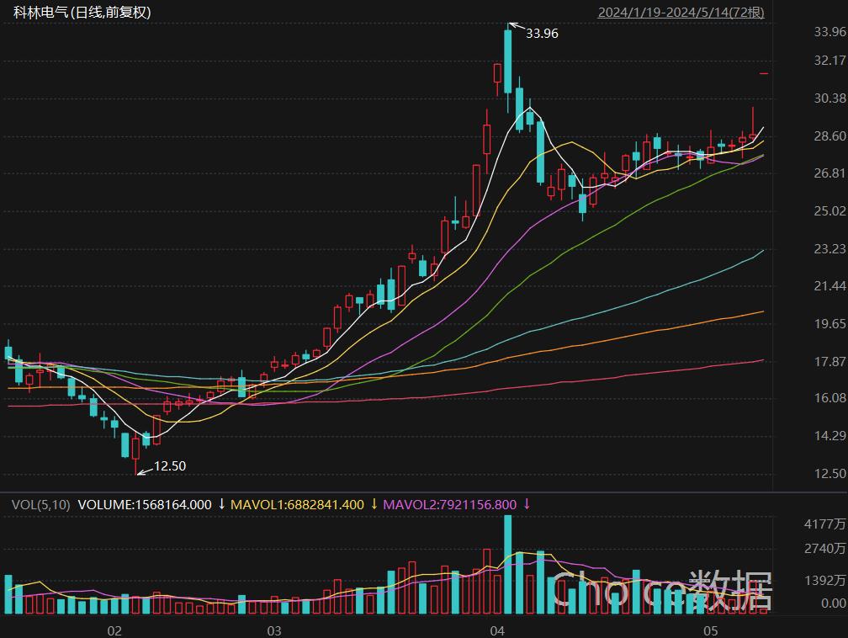Open the date range link 2024/1/19-2024/5/14(72根)
This screenshot has height=638, width=848.
point(681,12)
